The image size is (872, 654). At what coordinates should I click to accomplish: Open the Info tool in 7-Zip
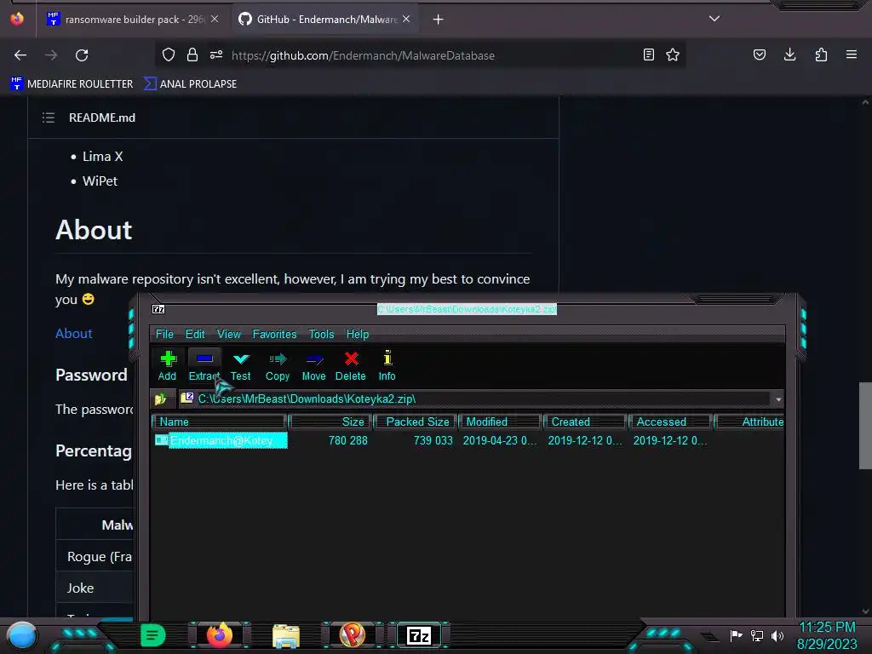(x=387, y=365)
